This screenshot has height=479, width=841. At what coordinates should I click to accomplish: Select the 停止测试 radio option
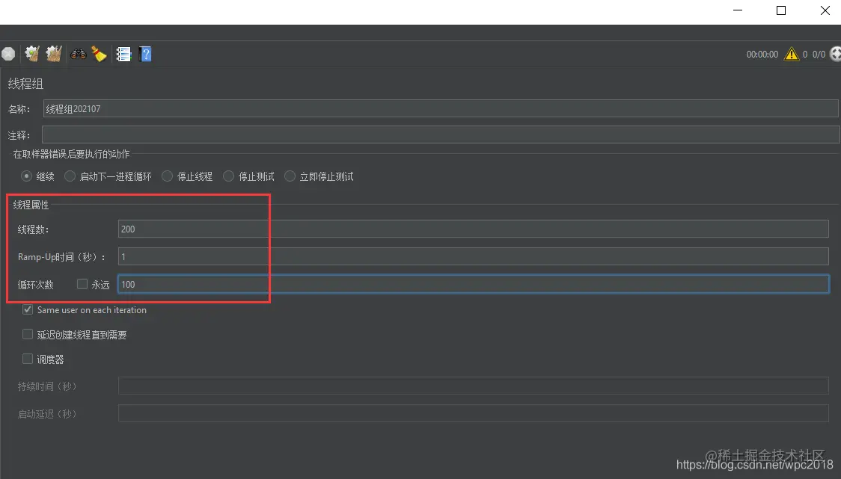(228, 176)
